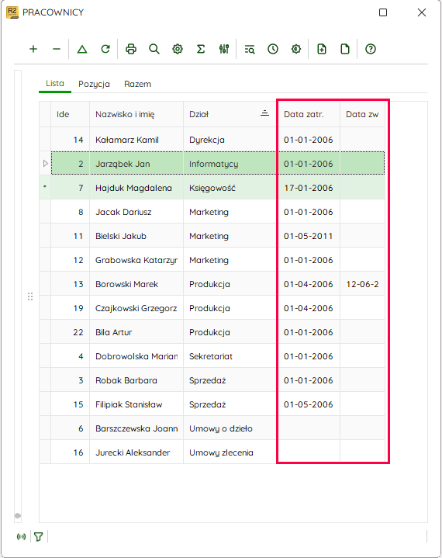Click the Sekretariat department cell
The height and width of the screenshot is (558, 442).
(230, 356)
